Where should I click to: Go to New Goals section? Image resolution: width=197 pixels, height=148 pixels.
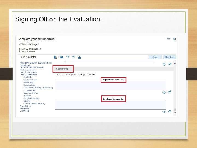pyautogui.click(x=25, y=108)
